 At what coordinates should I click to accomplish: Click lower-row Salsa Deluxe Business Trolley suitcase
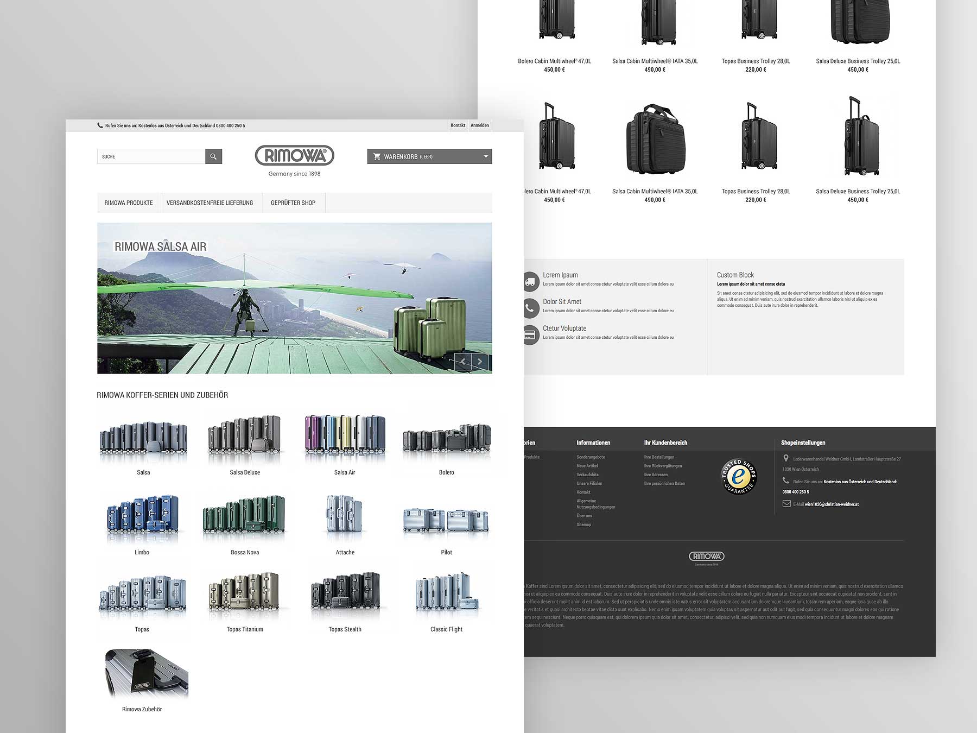(x=861, y=136)
